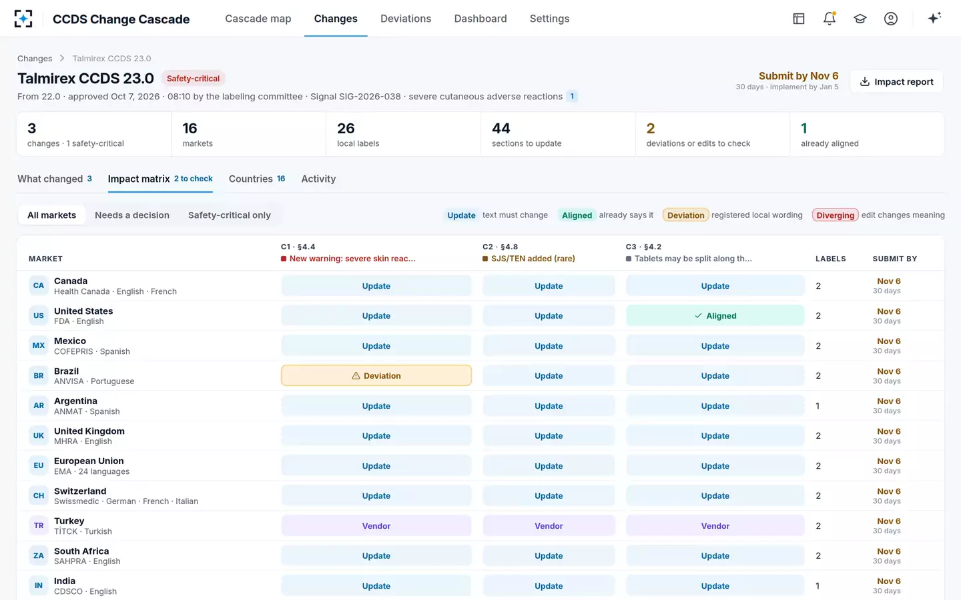Image resolution: width=961 pixels, height=600 pixels.
Task: Launch the sparkle AI assistant icon
Action: coord(934,19)
